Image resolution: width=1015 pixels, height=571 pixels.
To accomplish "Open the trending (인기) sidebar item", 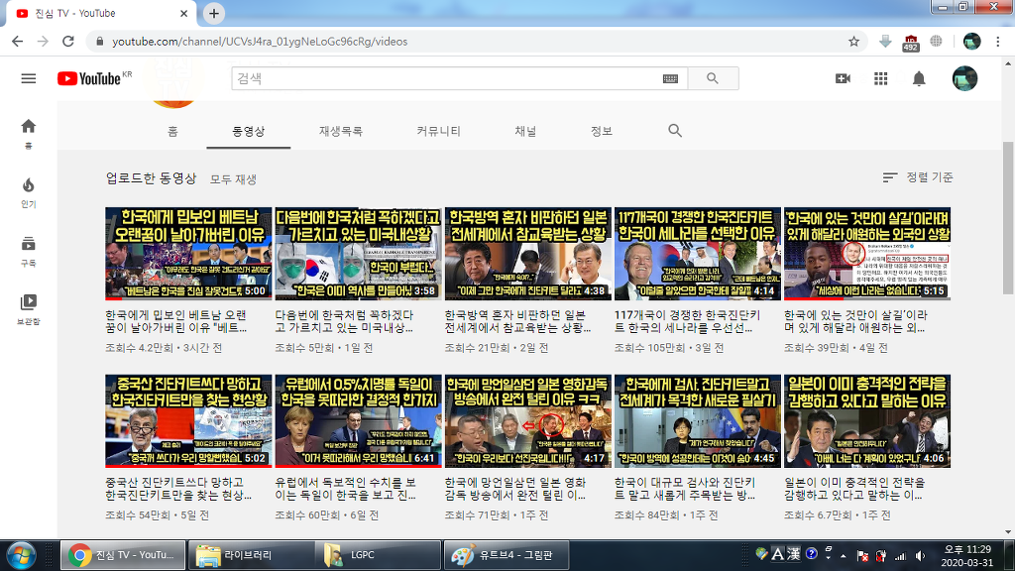I will click(28, 191).
